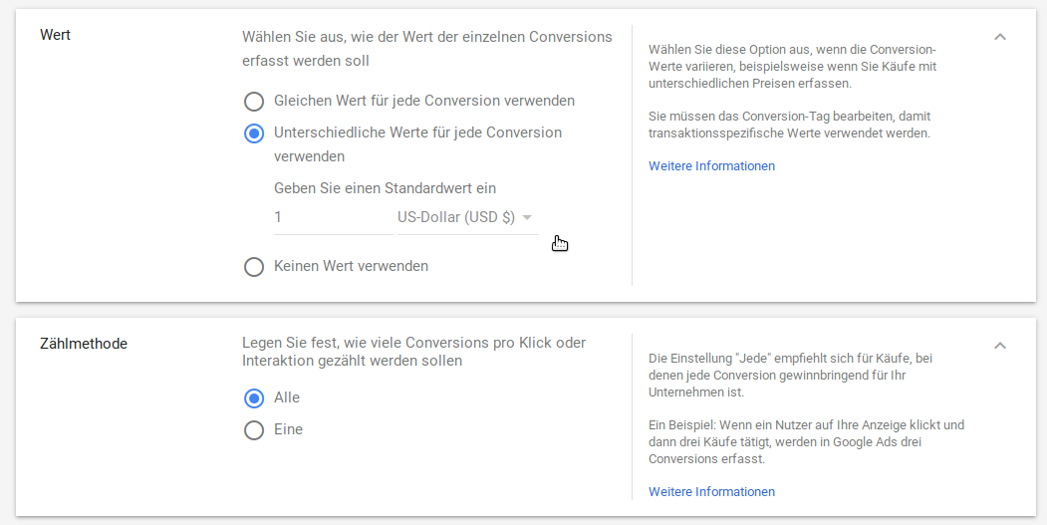Screen dimensions: 1047x525
Task: Select "Unterschiedliche Werte für jede Conversion verwenden"
Action: (255, 133)
